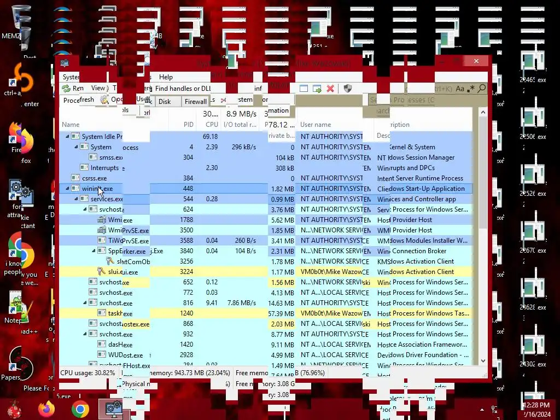Viewport: 560px width, 420px height.
Task: Click the csrss.exe process icon
Action: pos(75,178)
